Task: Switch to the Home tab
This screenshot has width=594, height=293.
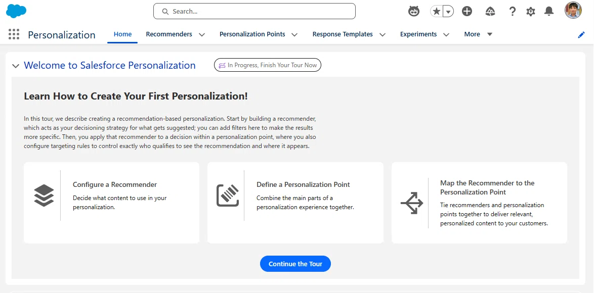Action: pos(123,34)
